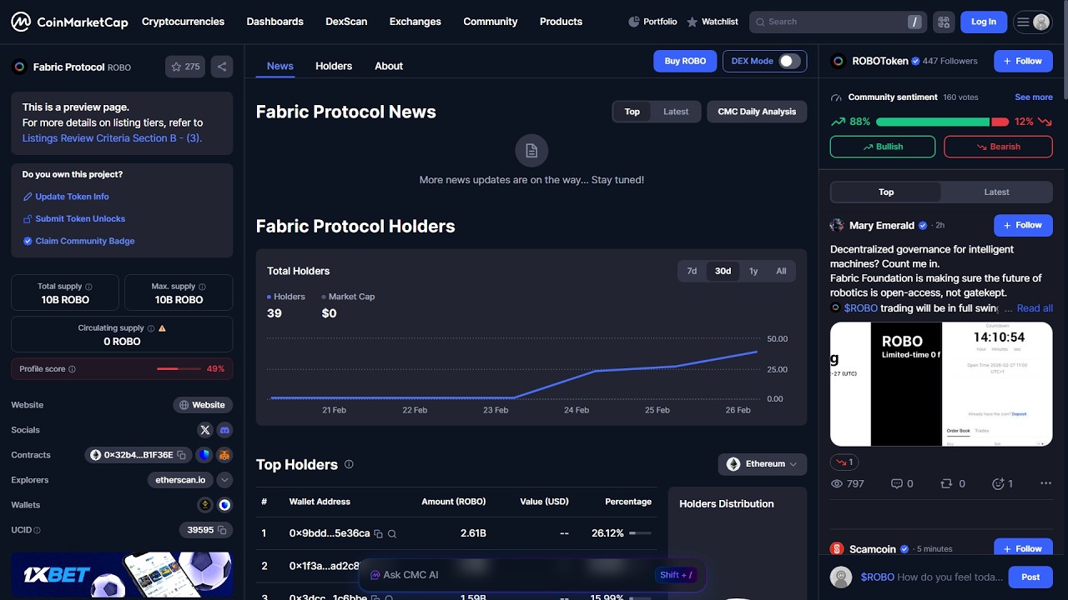
Task: Open CMC Daily Analysis
Action: coord(757,112)
